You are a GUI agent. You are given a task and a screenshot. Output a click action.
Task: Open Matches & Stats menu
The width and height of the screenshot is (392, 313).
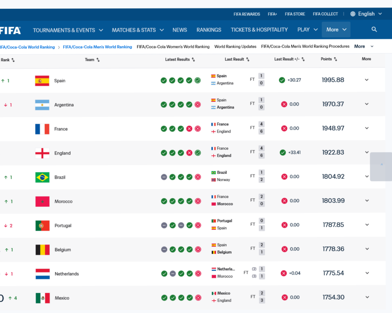click(x=138, y=30)
